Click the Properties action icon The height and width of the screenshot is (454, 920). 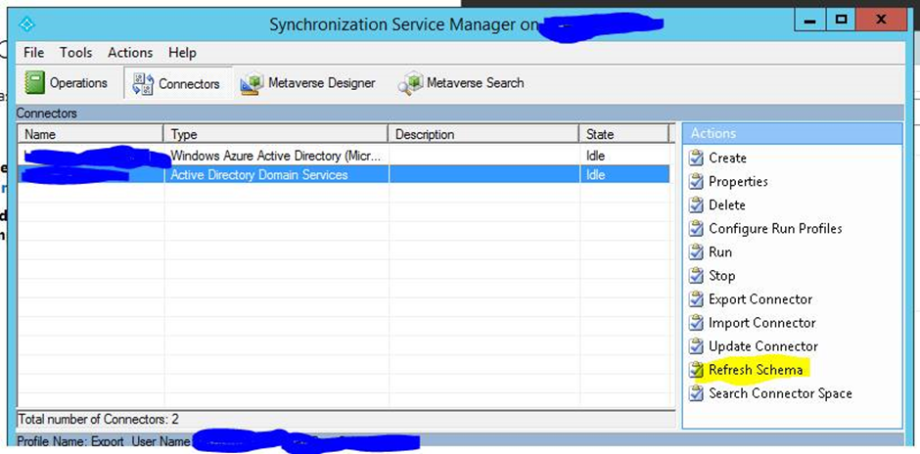(696, 181)
